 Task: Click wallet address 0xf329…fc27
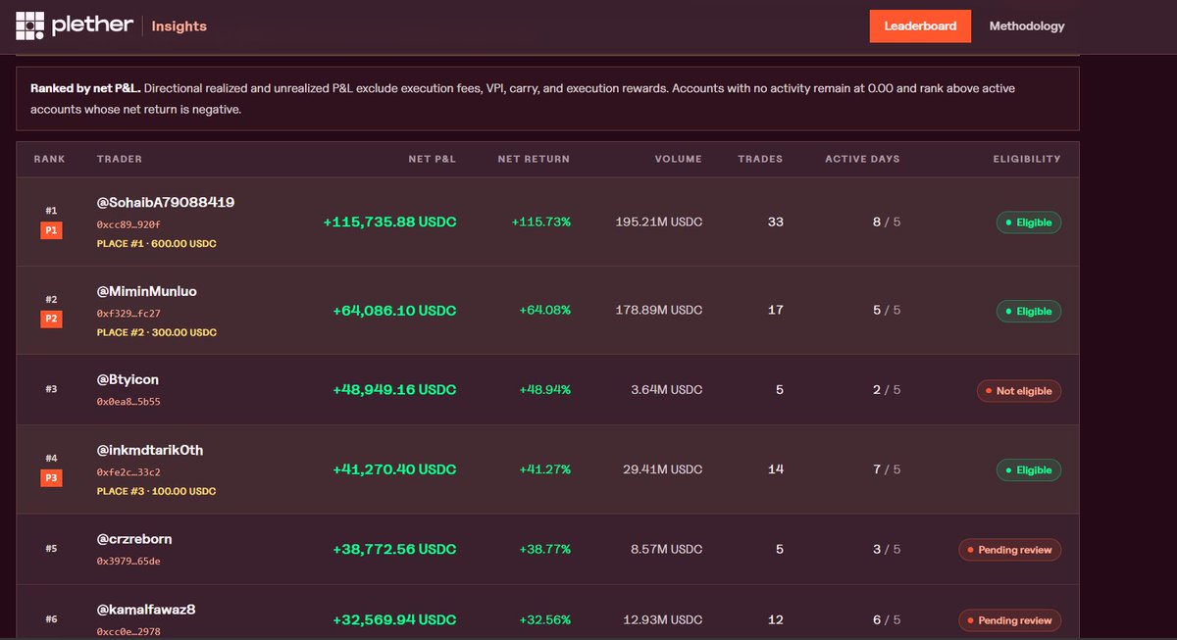tap(128, 314)
